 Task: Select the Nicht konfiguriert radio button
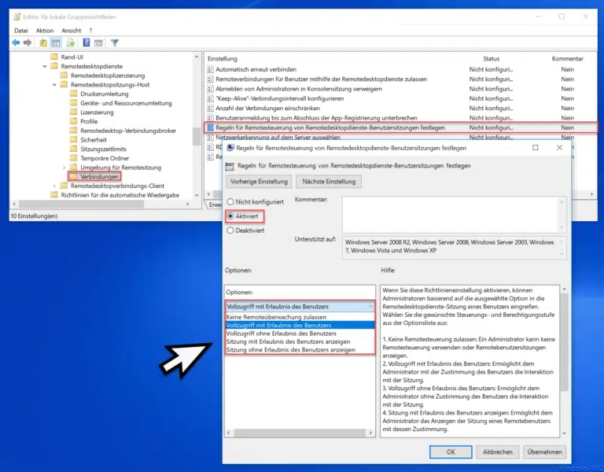[230, 202]
